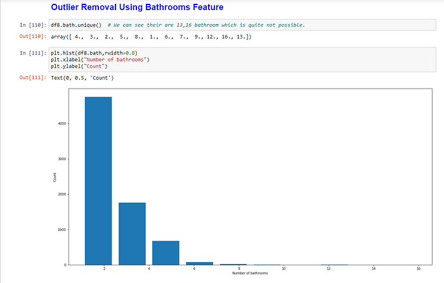444x283 pixels.
Task: Click the comment about 13,16 bathroom
Action: (206, 25)
